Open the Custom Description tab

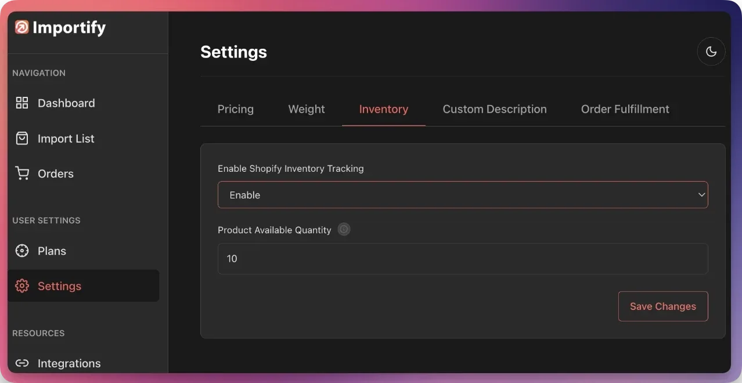[495, 109]
